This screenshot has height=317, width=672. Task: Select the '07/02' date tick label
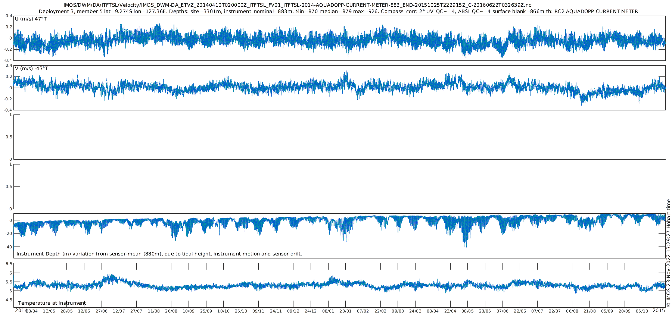click(363, 311)
